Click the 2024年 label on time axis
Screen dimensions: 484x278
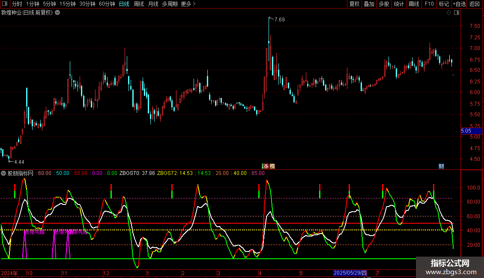pos(9,273)
